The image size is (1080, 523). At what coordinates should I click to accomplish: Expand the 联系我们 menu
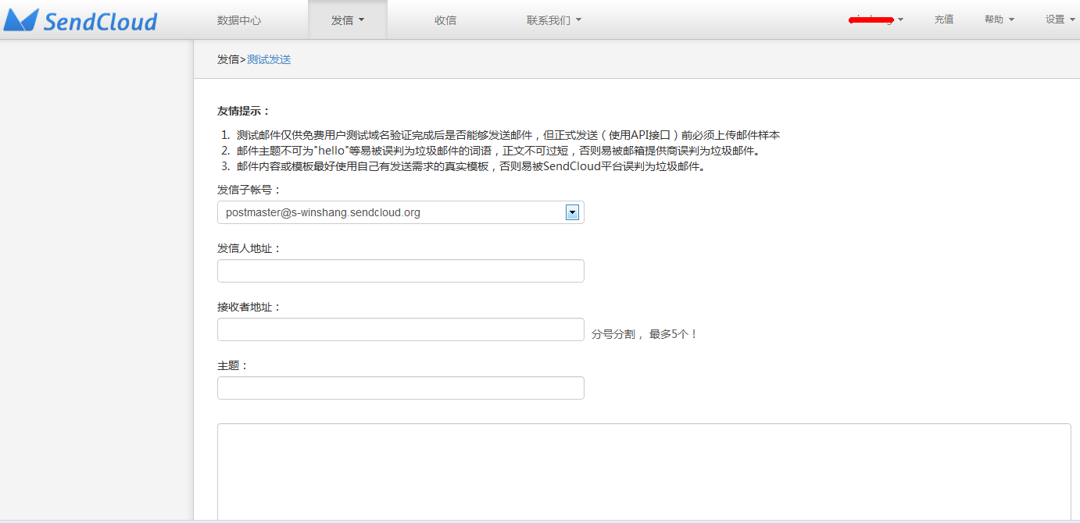coord(554,20)
